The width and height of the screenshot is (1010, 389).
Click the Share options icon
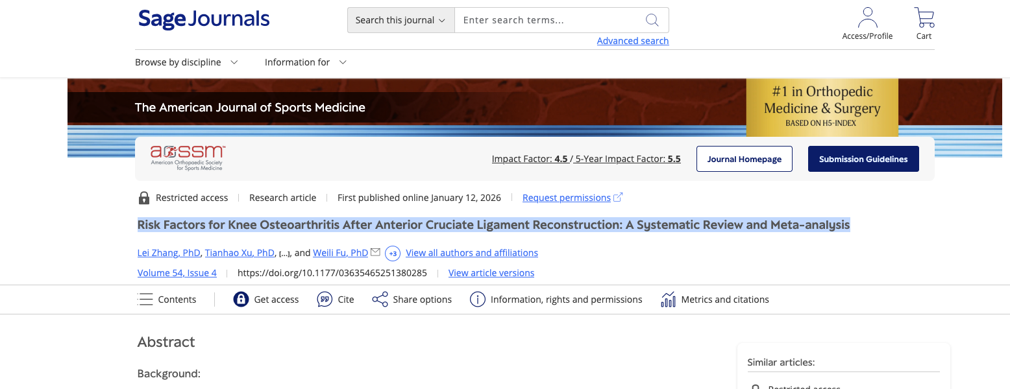pyautogui.click(x=380, y=300)
